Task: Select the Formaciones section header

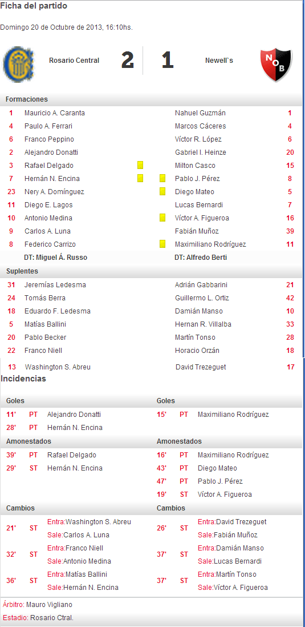Action: pos(151,99)
